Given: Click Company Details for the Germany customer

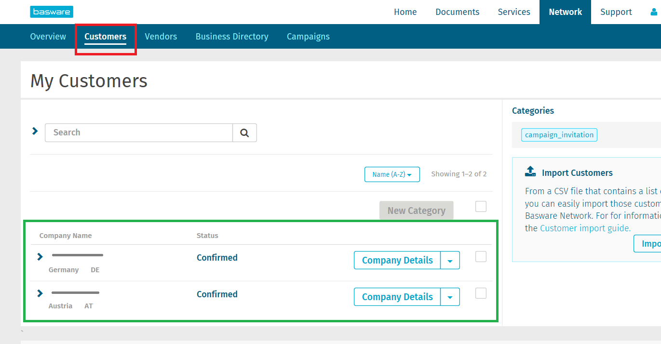Looking at the screenshot, I should point(397,261).
